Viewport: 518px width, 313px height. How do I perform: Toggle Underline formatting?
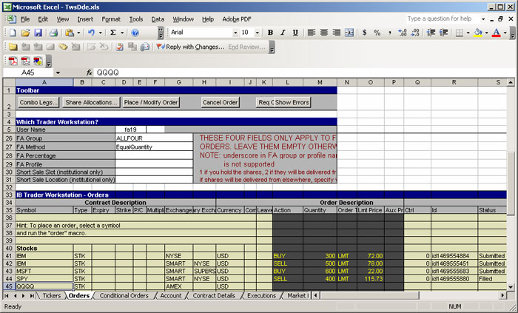point(295,33)
